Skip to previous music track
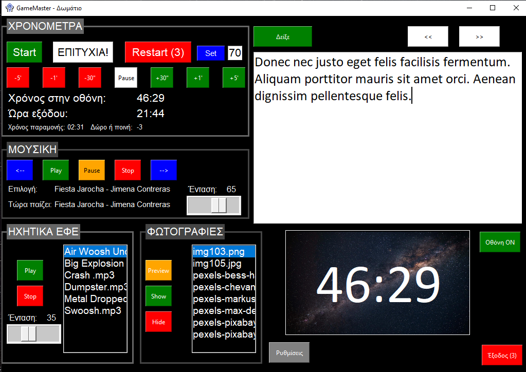Screen dimensions: 526x372 [x=20, y=171]
